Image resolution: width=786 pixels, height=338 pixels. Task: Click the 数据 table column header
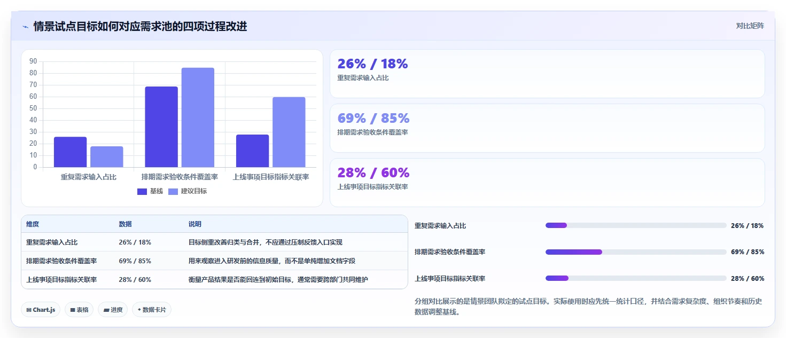pos(125,224)
